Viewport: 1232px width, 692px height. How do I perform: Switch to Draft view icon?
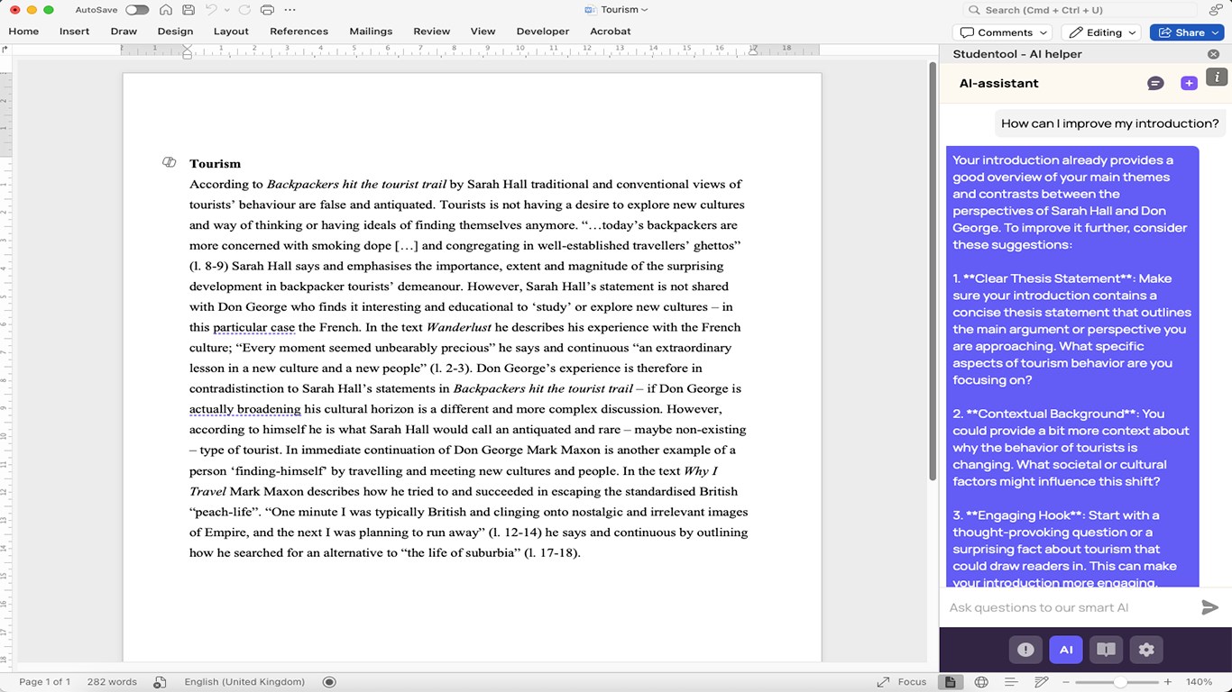click(x=1041, y=682)
